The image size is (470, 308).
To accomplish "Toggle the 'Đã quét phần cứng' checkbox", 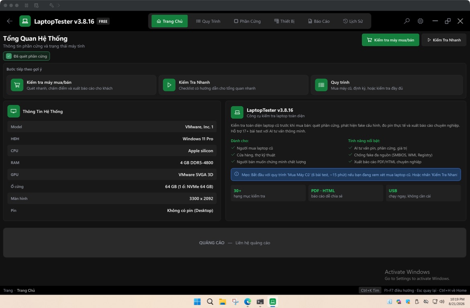I will point(9,56).
